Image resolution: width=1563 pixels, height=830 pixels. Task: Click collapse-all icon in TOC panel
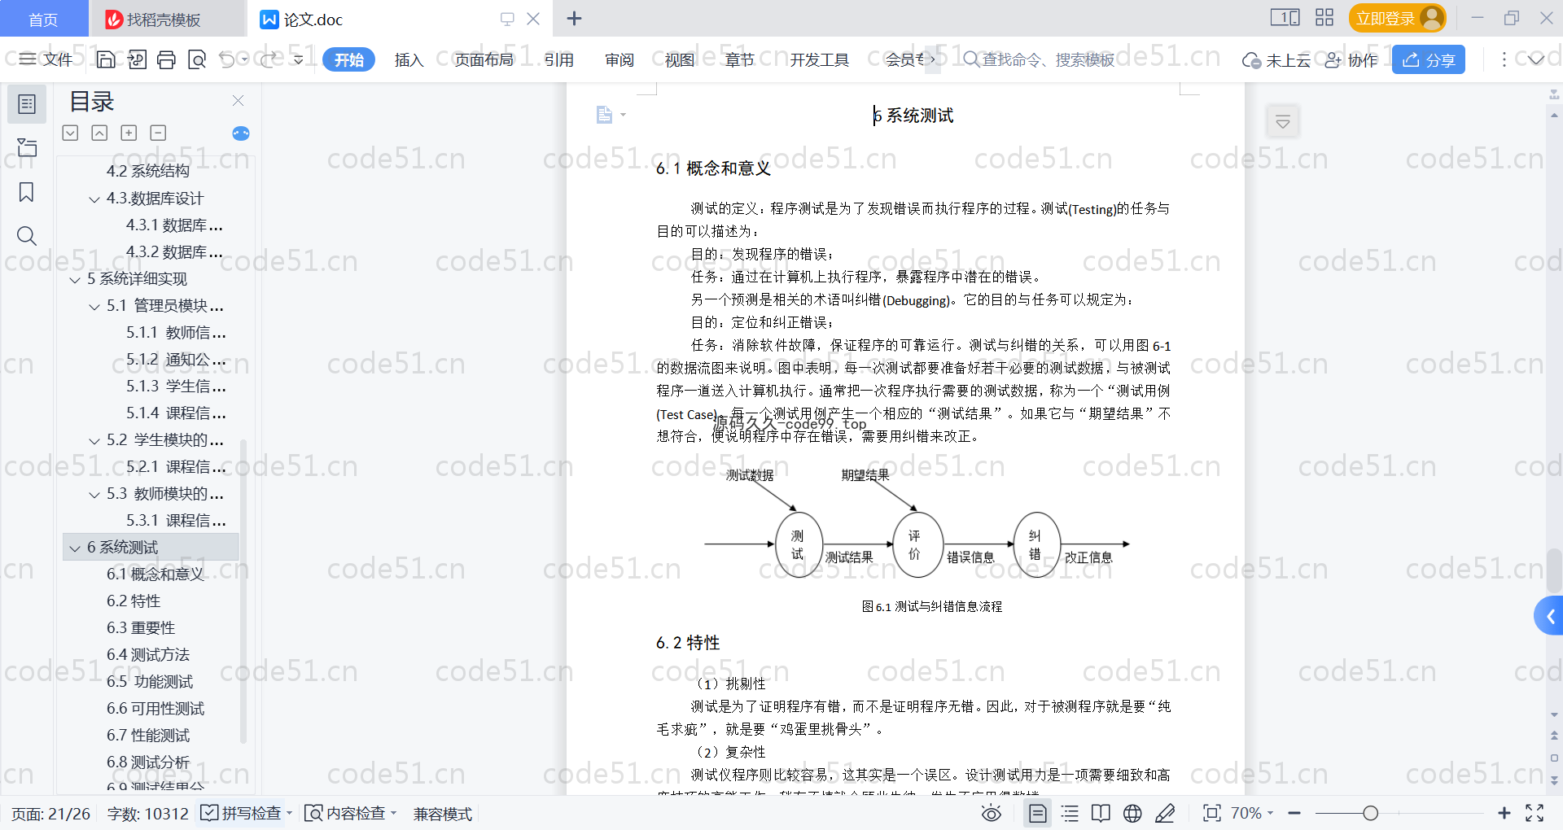[x=99, y=133]
